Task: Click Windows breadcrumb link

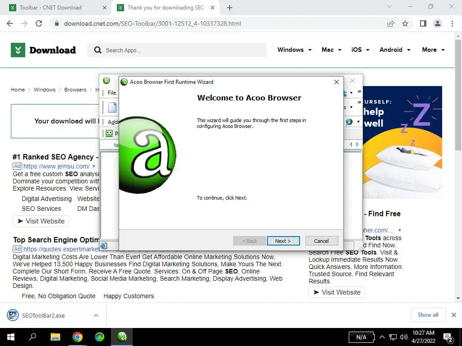Action: (x=45, y=90)
